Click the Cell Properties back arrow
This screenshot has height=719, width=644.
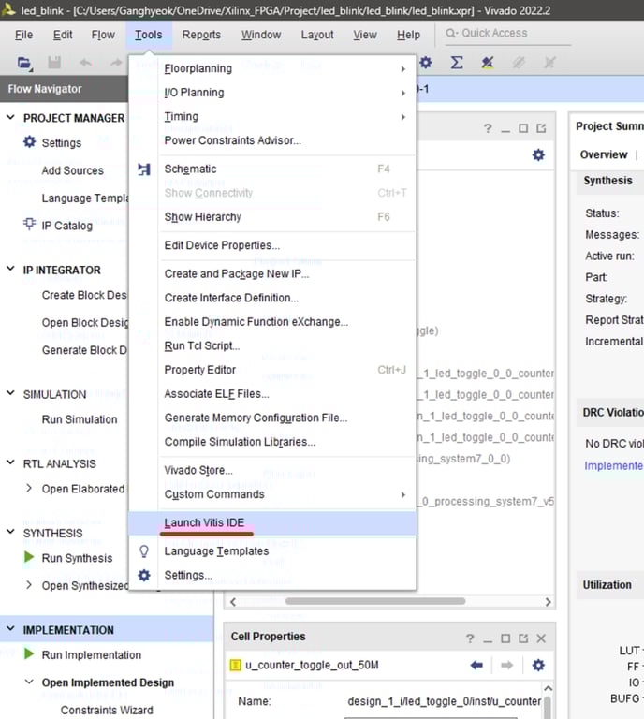pyautogui.click(x=476, y=665)
